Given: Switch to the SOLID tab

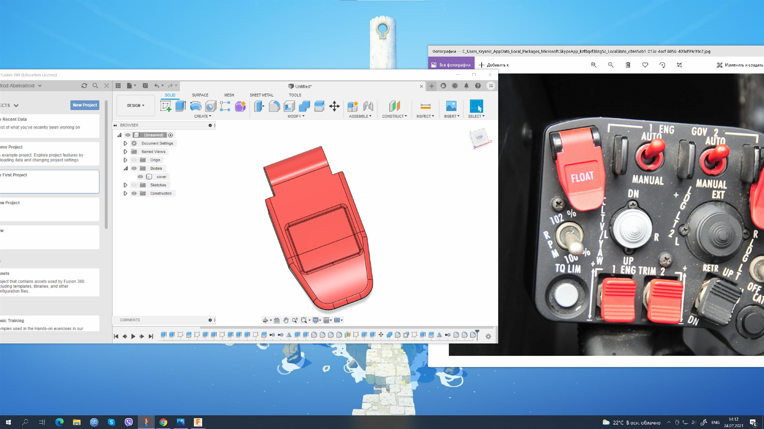Looking at the screenshot, I should click(170, 95).
